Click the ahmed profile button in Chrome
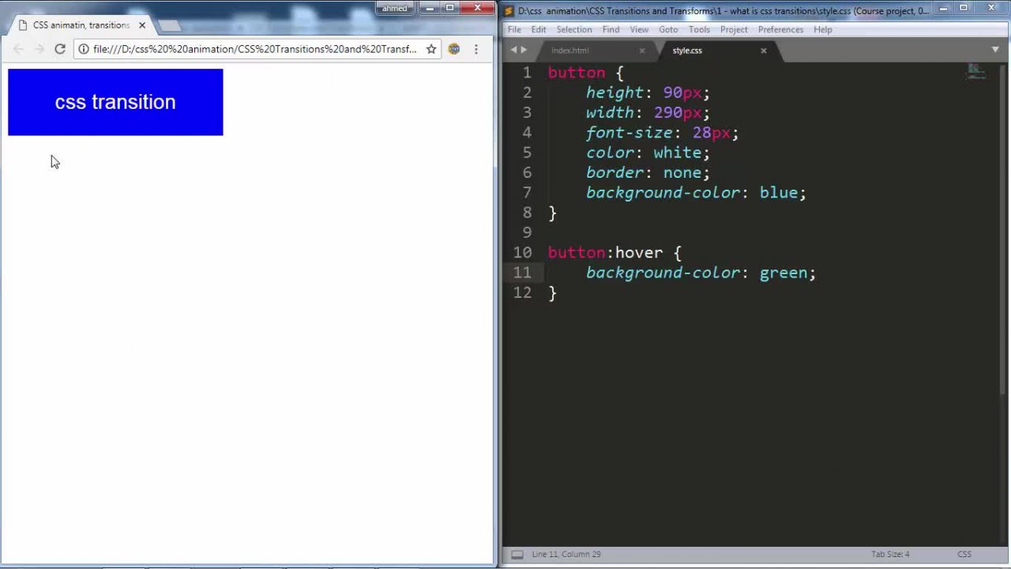The height and width of the screenshot is (569, 1011). pos(395,9)
